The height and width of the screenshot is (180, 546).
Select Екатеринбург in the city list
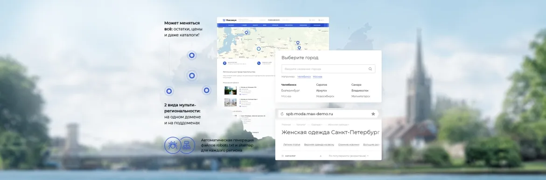[x=290, y=90]
